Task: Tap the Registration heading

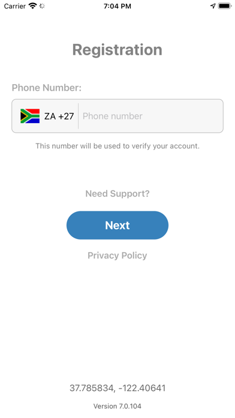Action: pos(117,50)
